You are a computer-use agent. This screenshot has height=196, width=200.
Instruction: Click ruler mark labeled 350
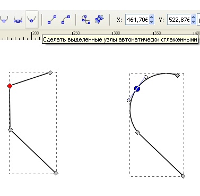tap(158, 33)
